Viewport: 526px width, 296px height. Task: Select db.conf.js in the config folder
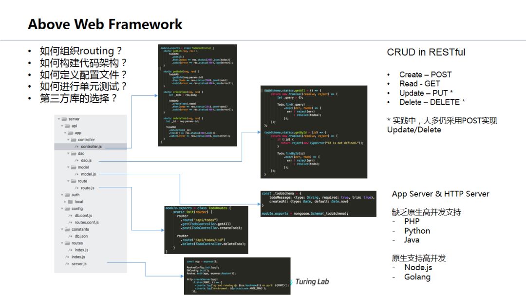(x=83, y=216)
